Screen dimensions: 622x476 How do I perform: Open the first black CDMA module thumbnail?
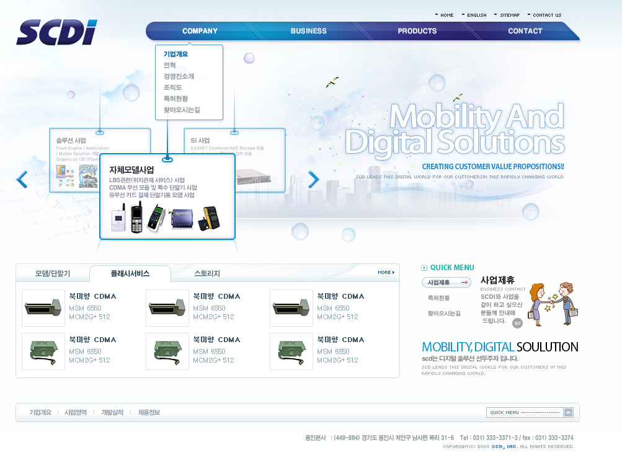[43, 308]
